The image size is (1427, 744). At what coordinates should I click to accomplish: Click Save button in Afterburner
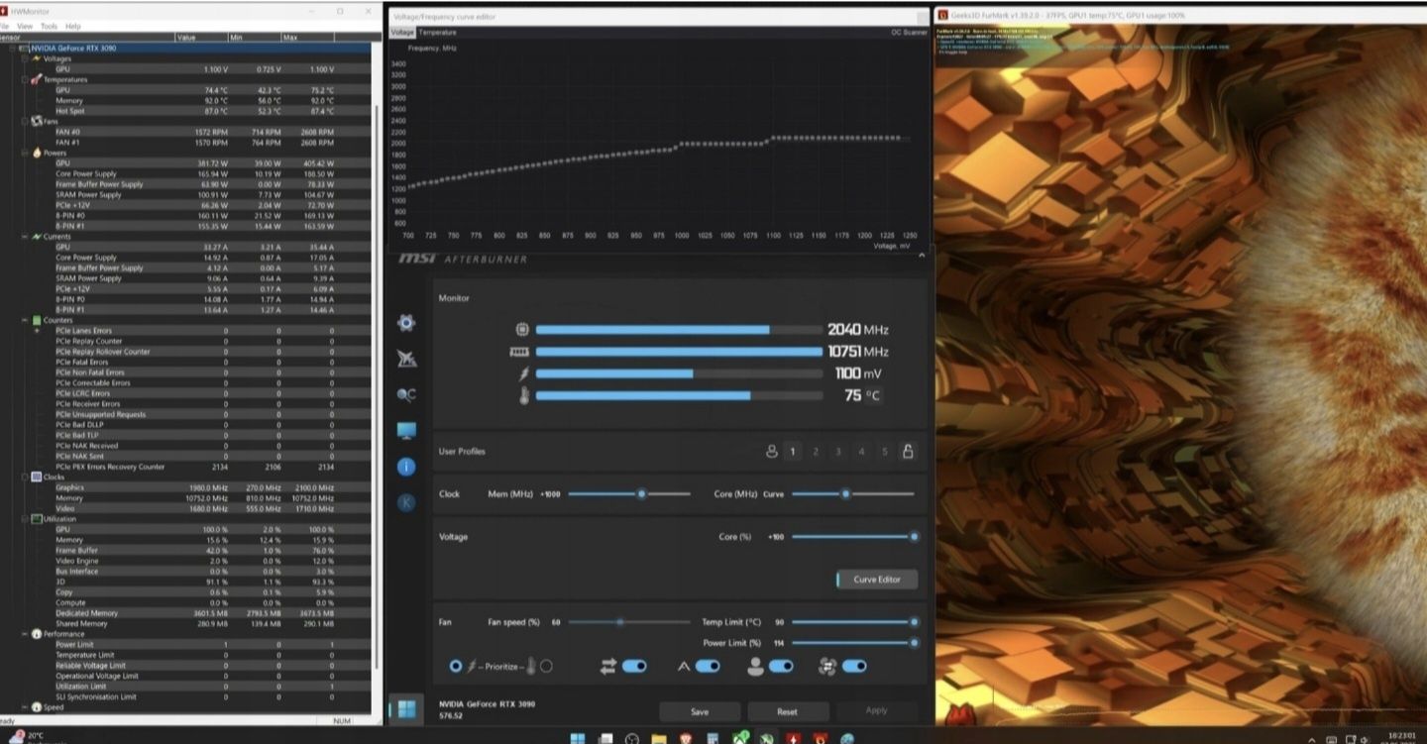coord(700,711)
